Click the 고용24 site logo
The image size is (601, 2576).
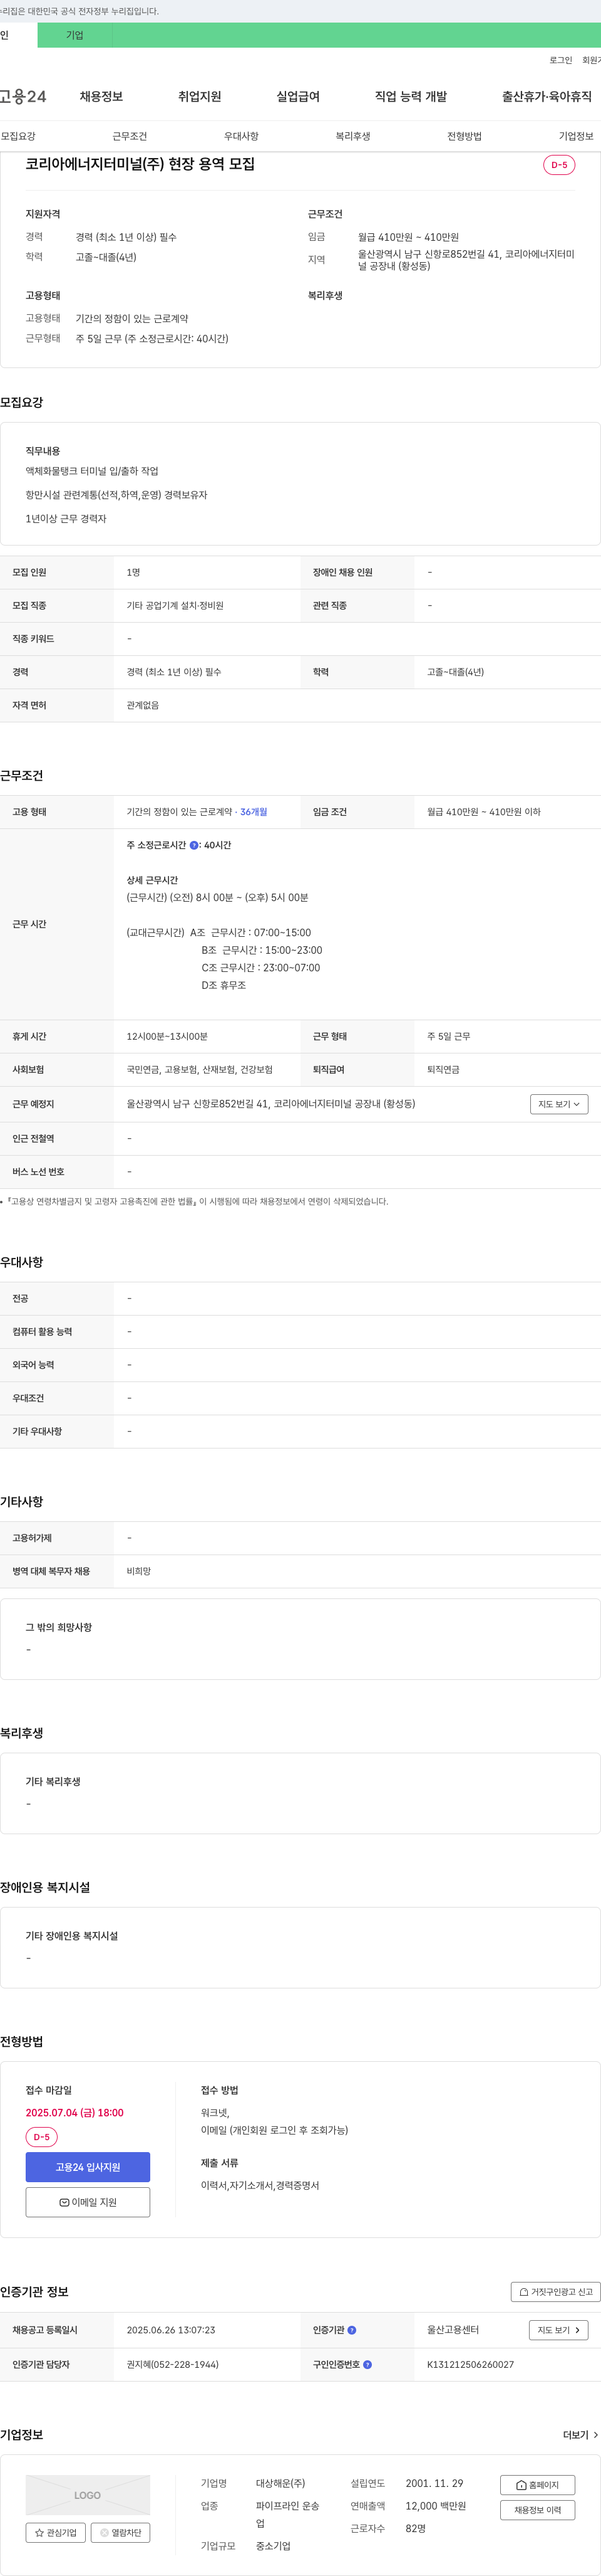pyautogui.click(x=23, y=96)
